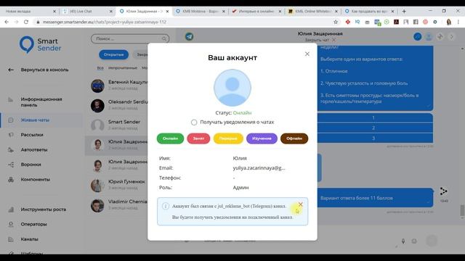This screenshot has height=261, width=465.
Task: Set status to Перерыв
Action: click(228, 138)
